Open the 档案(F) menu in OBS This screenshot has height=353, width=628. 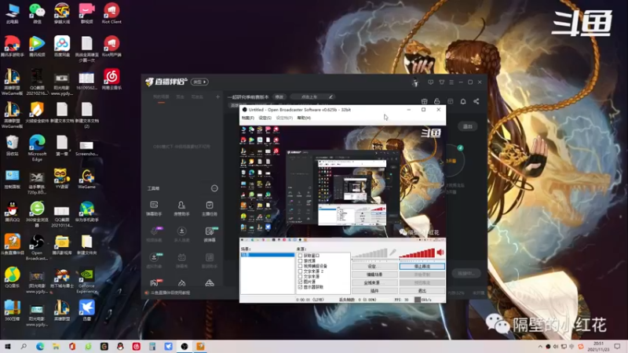[x=247, y=118]
